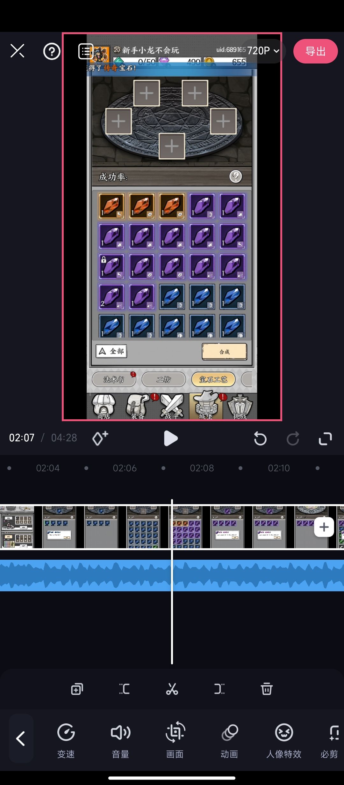Add a keyframe with the diamond icon

point(100,438)
